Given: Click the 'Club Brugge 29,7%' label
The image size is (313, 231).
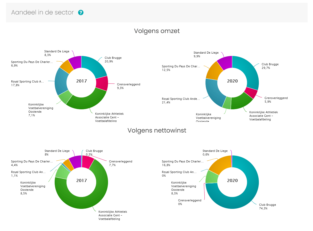Looking at the screenshot, I should [x=270, y=66].
